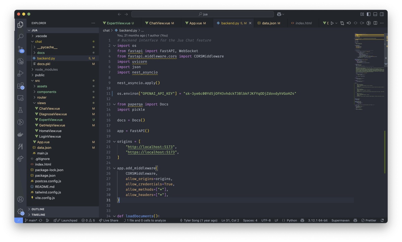The height and width of the screenshot is (242, 402).
Task: Open editor More Actions ellipsis menu
Action: (382, 23)
